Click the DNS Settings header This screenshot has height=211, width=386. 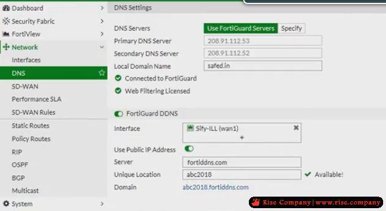coord(133,7)
